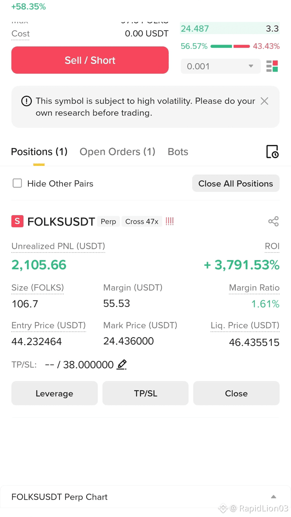The width and height of the screenshot is (291, 517).
Task: Dismiss the high volatility warning
Action: pos(264,101)
